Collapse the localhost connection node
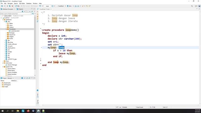Viewport: 201px width, 113px height. pos(1,18)
